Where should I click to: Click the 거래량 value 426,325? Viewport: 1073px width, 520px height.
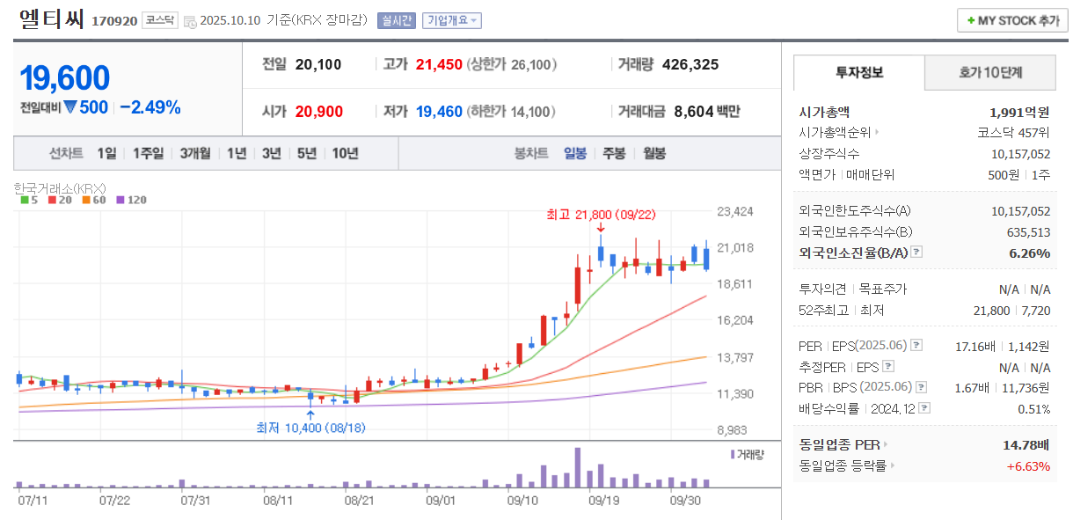click(690, 64)
